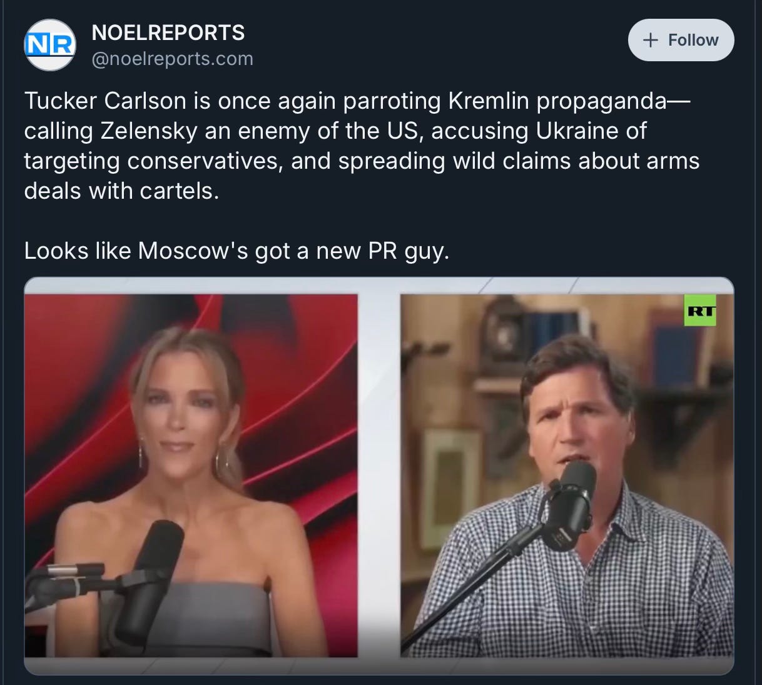Image resolution: width=762 pixels, height=685 pixels.
Task: Click the line "Looks like Moscow's got a new PR guy"
Action: pyautogui.click(x=236, y=251)
